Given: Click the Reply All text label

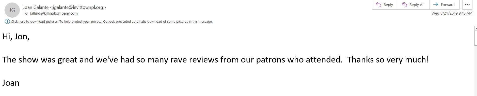Looking at the screenshot, I should pos(417,5).
